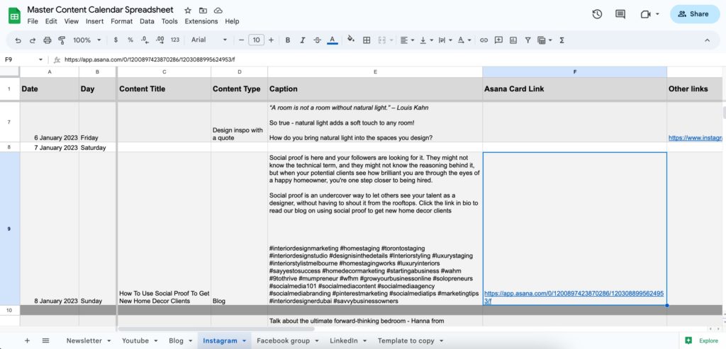
Task: Click the Share button
Action: 695,14
